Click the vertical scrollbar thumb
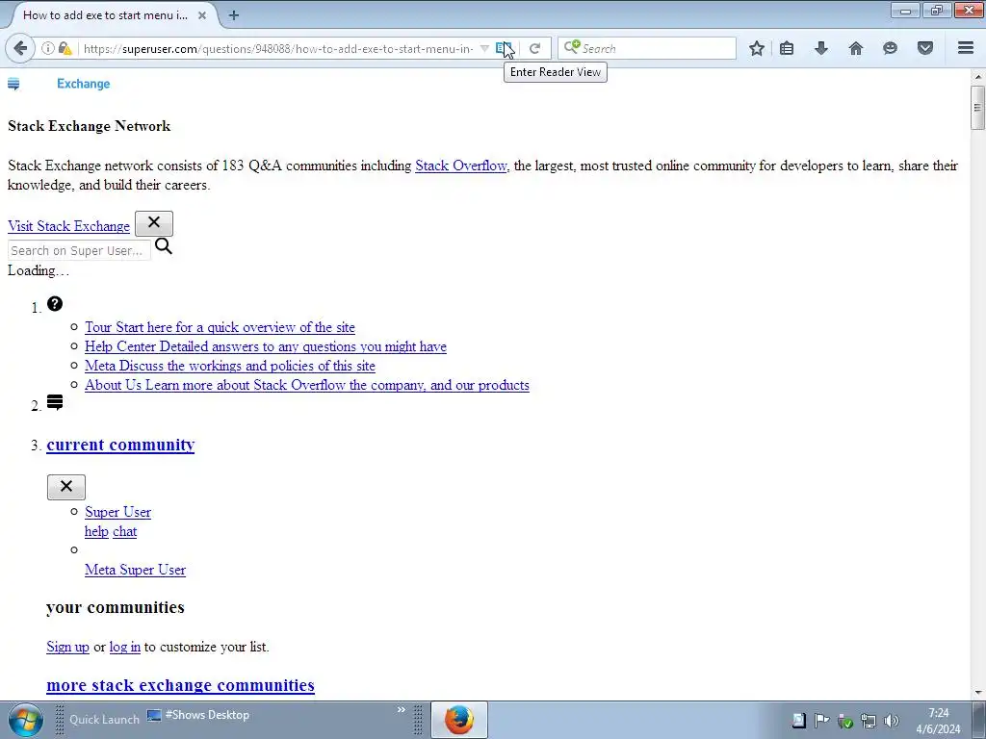Viewport: 986px width, 739px height. click(977, 108)
